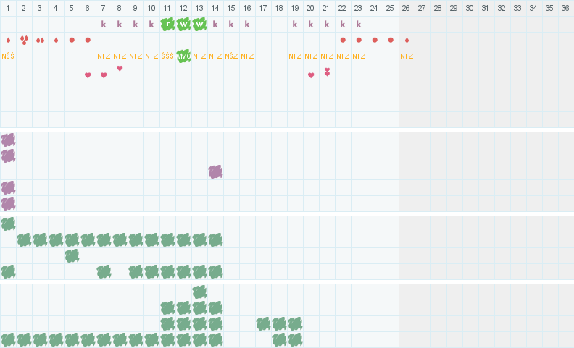This screenshot has width=574, height=348.
Task: Click the green 'r' marker on day 11
Action: coord(167,24)
